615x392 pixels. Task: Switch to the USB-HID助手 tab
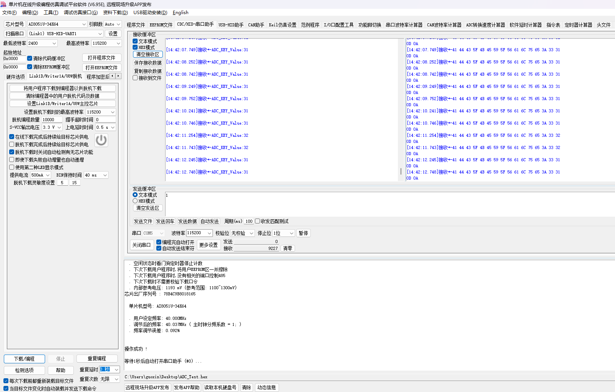231,25
